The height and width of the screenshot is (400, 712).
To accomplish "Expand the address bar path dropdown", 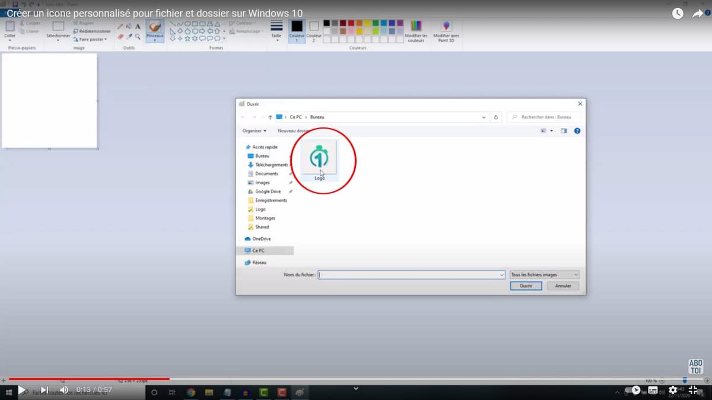I will [x=484, y=117].
